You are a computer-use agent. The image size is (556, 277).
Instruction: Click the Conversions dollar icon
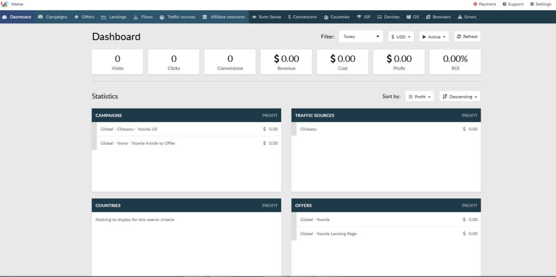(289, 17)
